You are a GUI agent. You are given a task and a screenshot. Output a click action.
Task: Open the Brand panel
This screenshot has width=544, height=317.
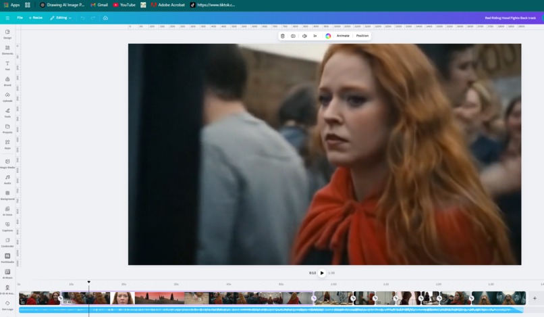[7, 81]
